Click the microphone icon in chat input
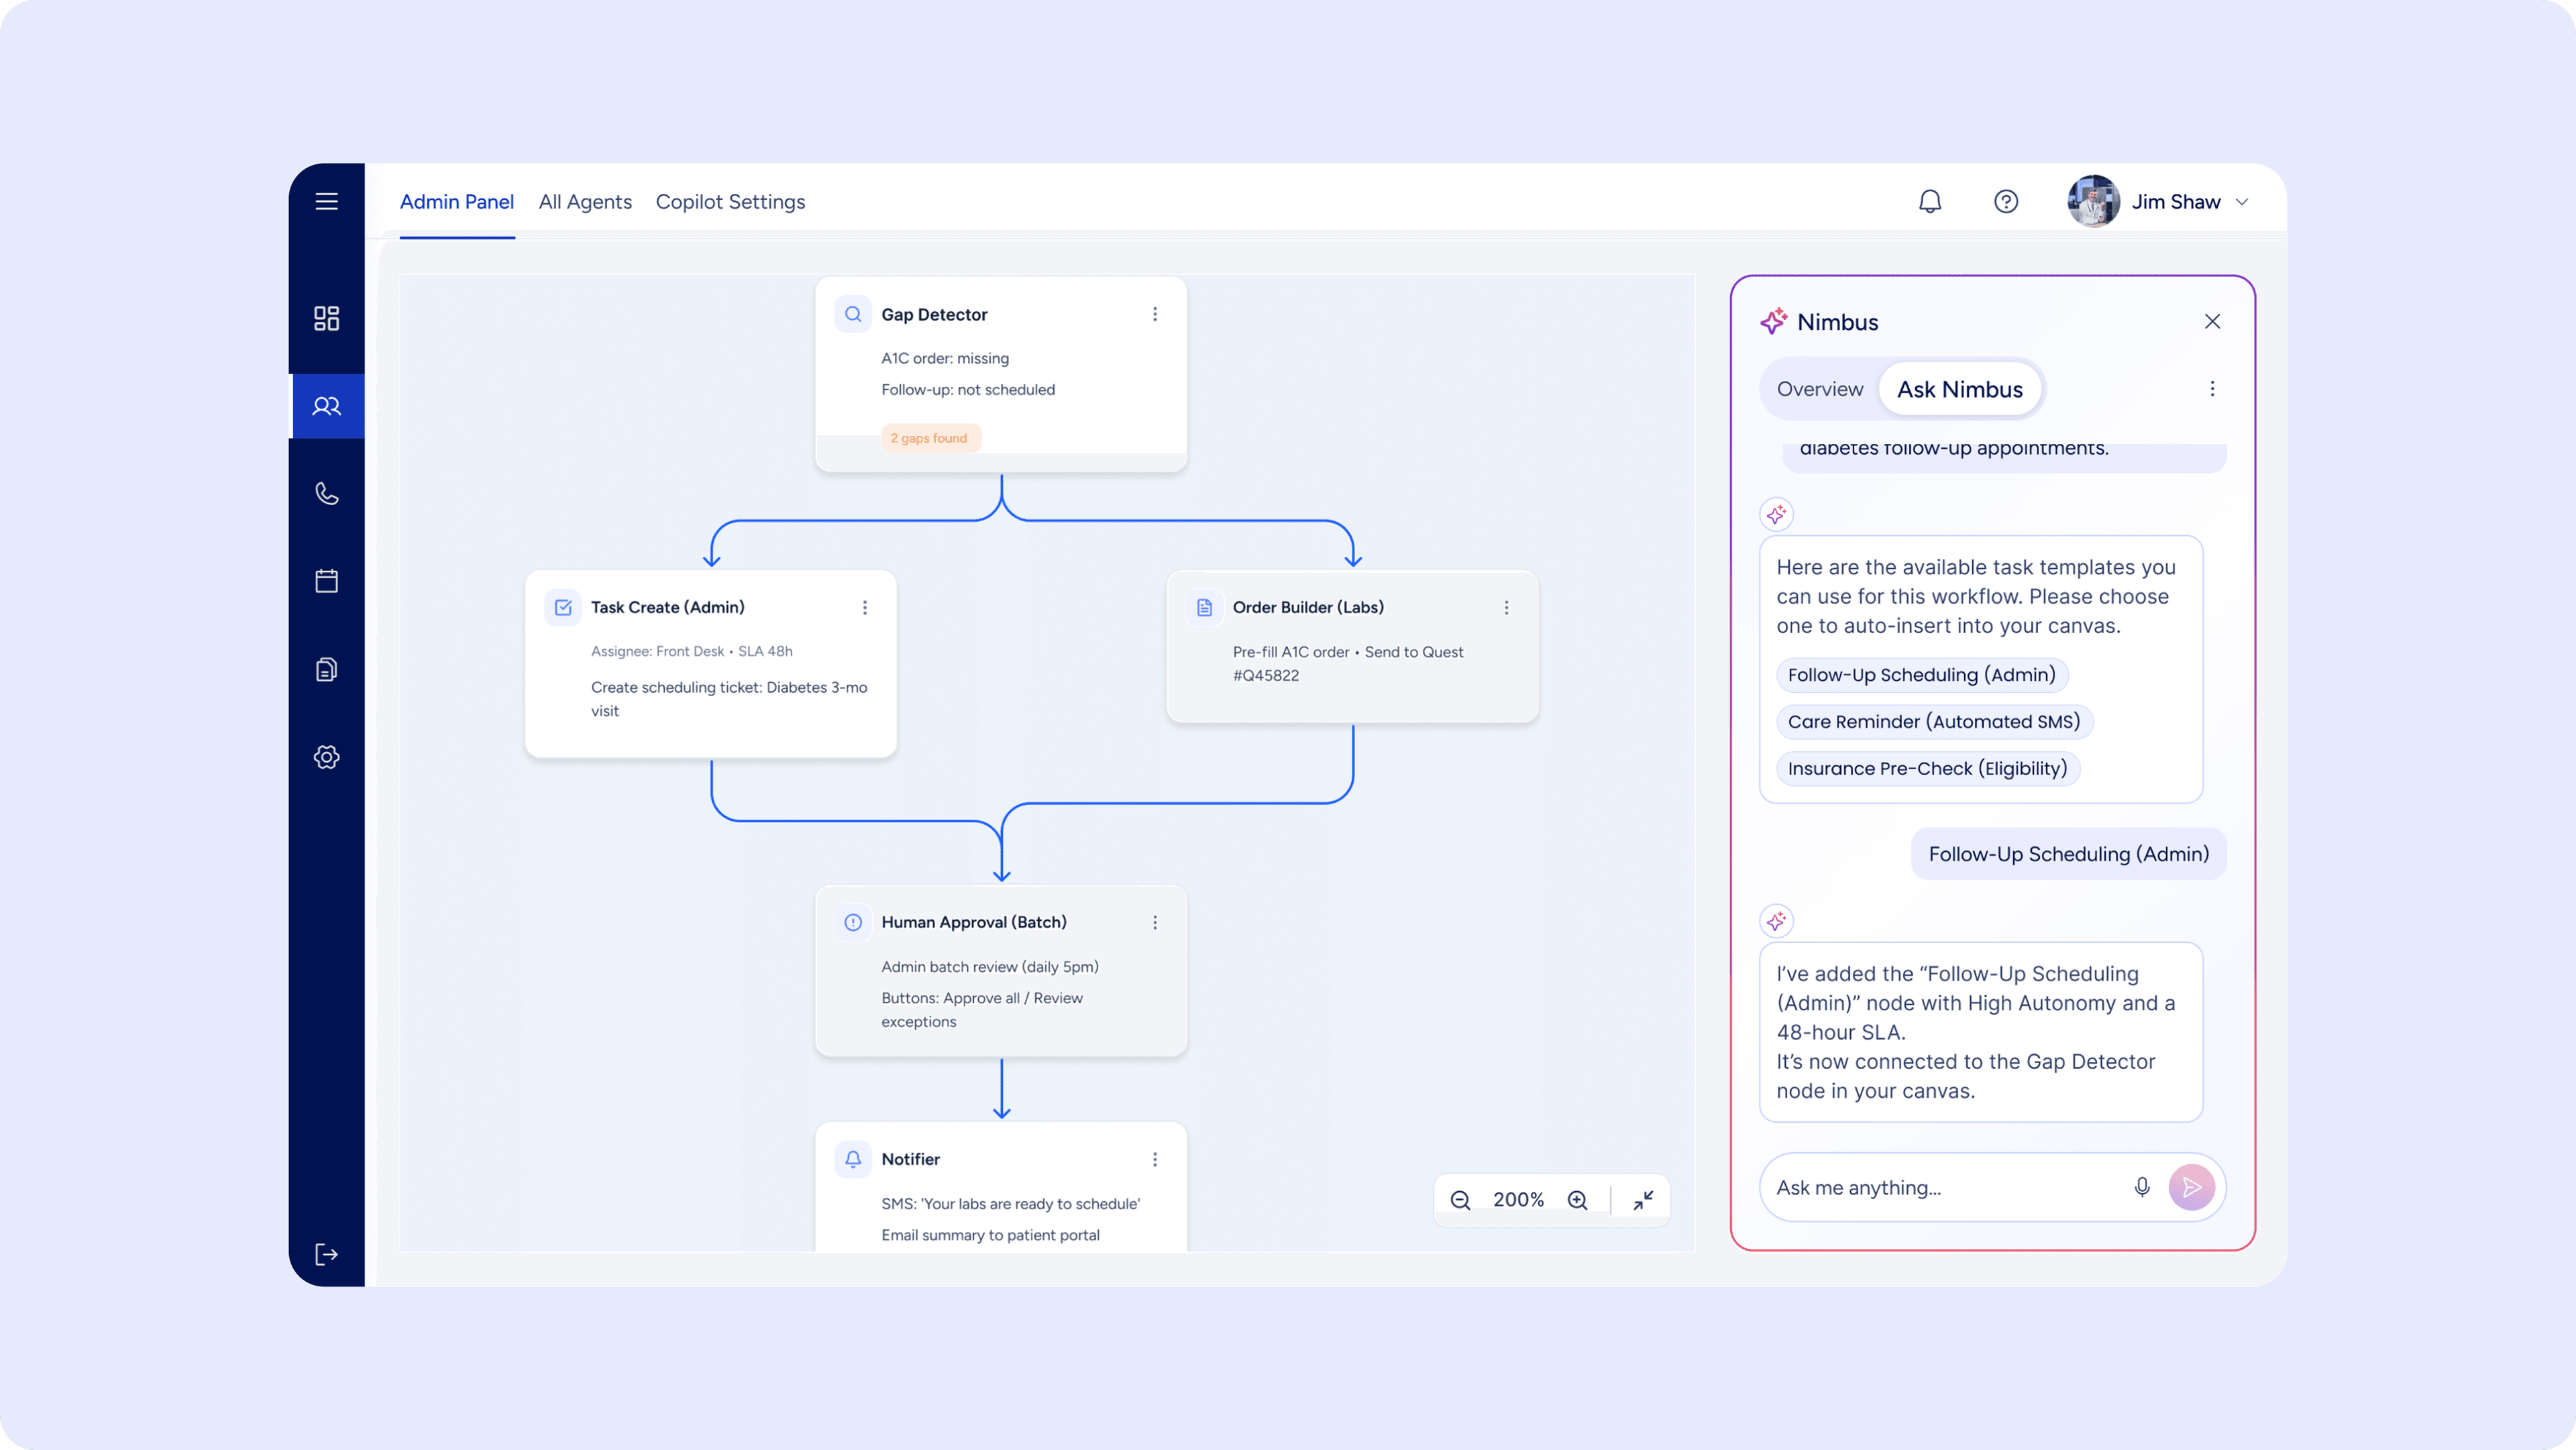This screenshot has width=2576, height=1450. tap(2141, 1187)
